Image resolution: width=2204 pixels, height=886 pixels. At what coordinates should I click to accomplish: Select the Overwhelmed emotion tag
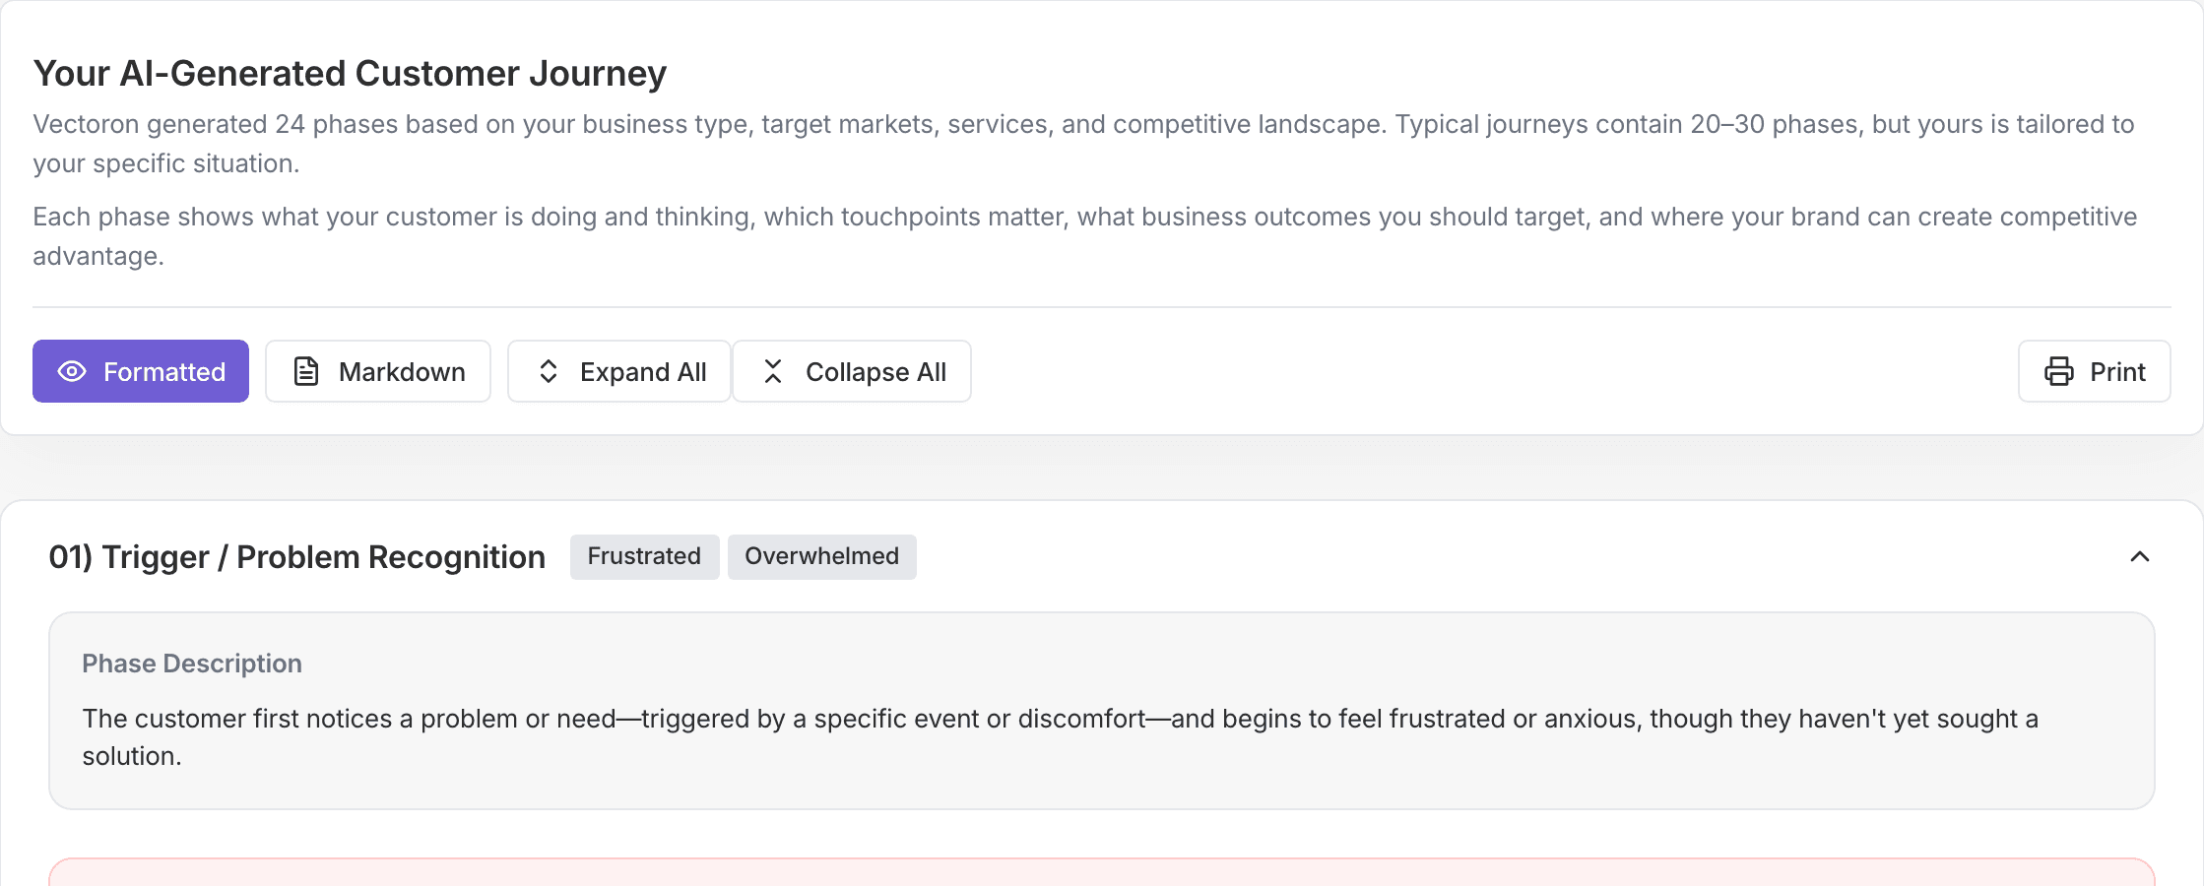(x=822, y=556)
